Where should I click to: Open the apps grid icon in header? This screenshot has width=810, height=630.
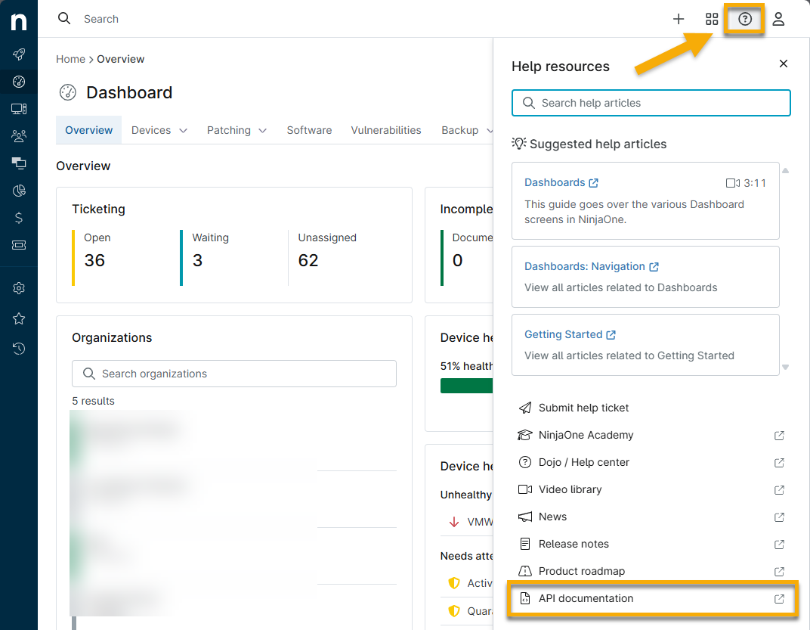712,19
